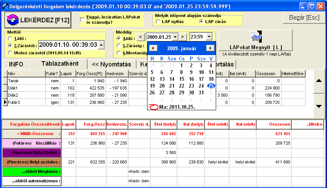Image resolution: width=327 pixels, height=188 pixels.
Task: Click the brown '(Pincéres) Helyi asztalos' label
Action: 32,162
